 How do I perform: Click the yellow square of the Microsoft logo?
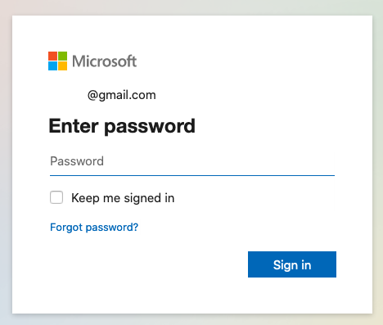coord(62,65)
